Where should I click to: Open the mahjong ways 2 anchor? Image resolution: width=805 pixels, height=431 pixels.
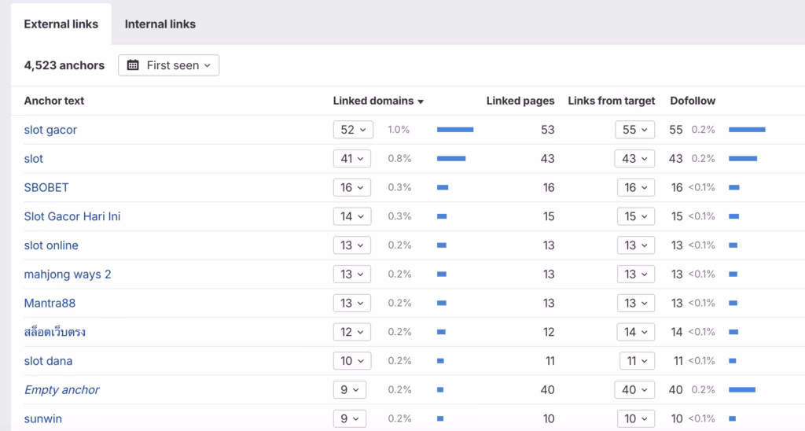(x=68, y=274)
